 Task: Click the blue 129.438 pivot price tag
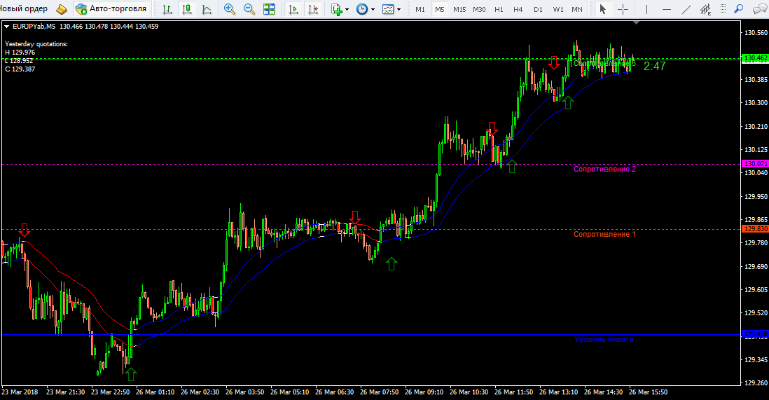pos(755,333)
